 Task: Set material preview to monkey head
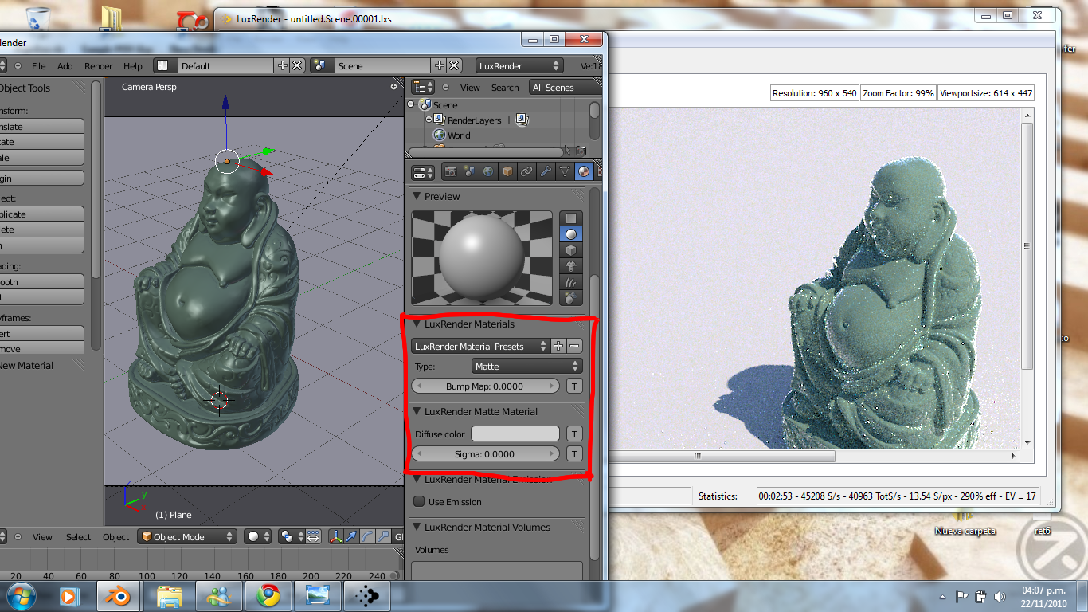coord(571,266)
